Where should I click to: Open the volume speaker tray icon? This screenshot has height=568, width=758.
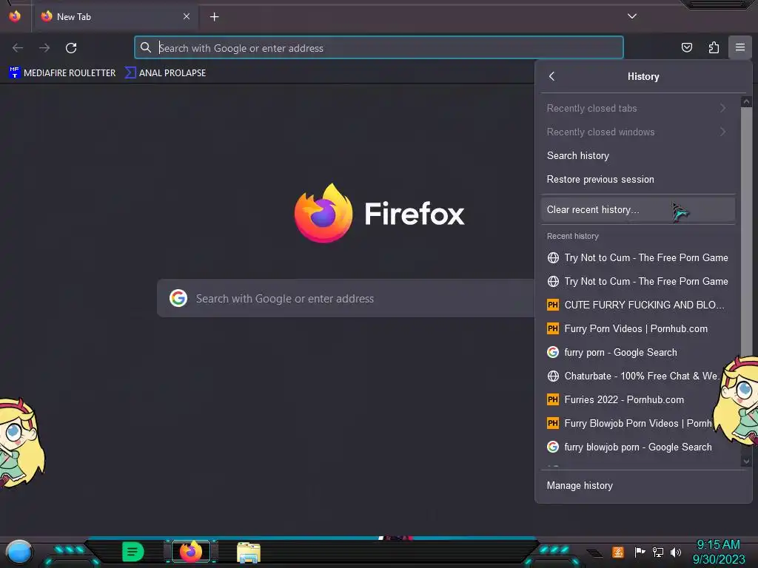point(676,552)
